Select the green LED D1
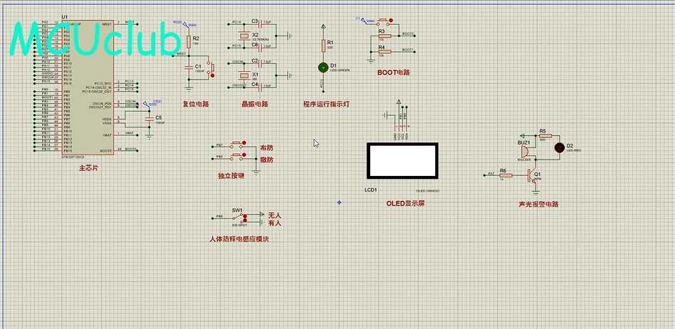This screenshot has height=329, width=675. pos(323,67)
